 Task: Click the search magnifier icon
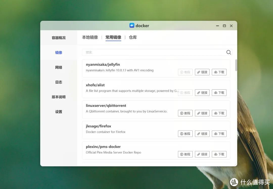point(229,52)
